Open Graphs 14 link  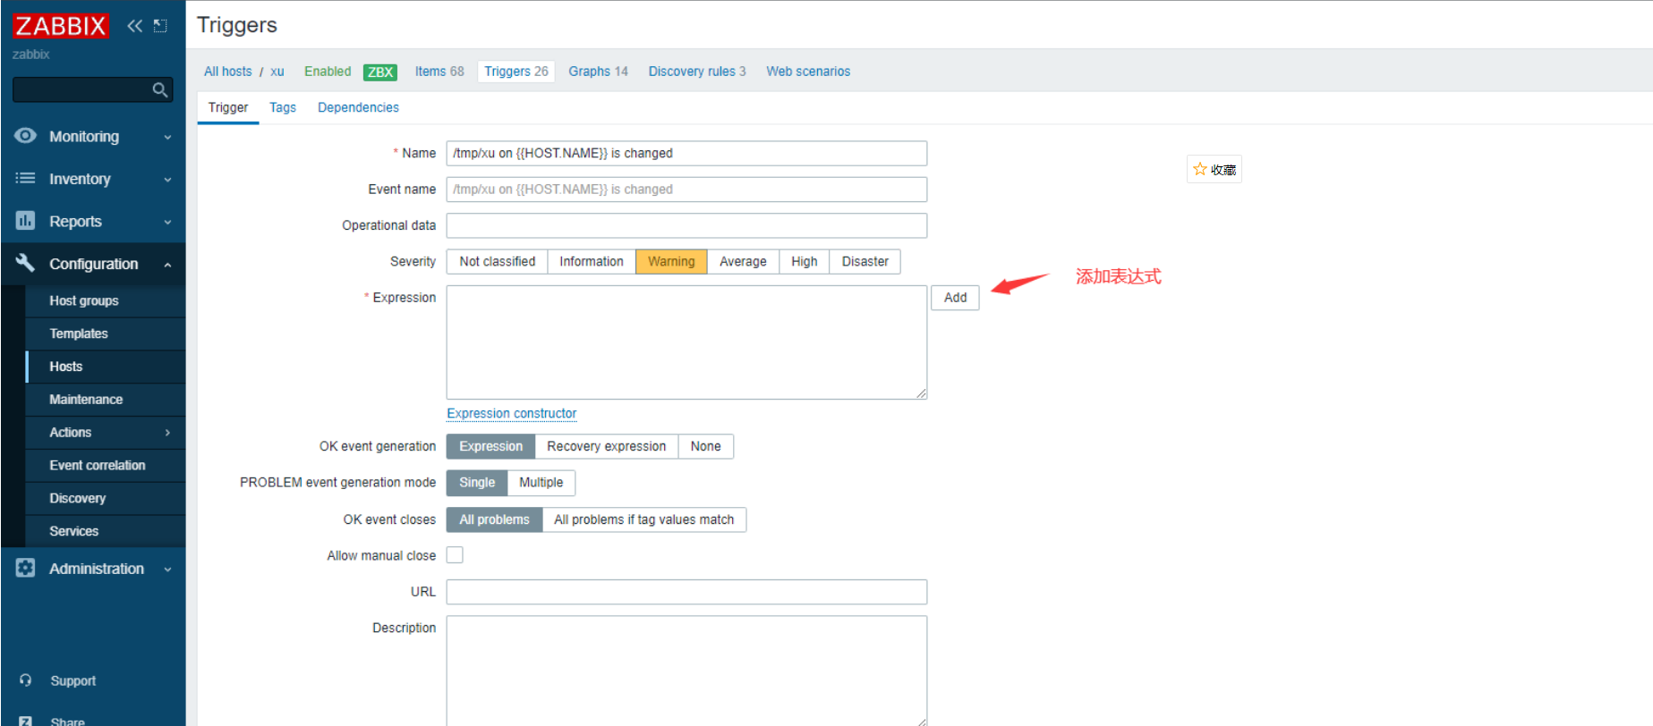tap(599, 72)
